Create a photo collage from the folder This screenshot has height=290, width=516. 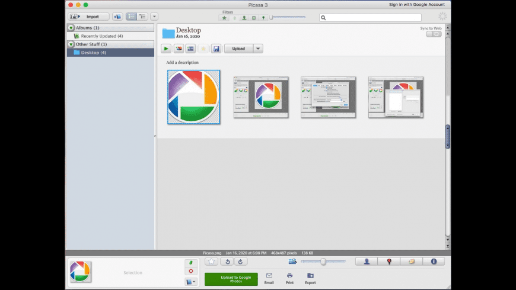click(179, 49)
